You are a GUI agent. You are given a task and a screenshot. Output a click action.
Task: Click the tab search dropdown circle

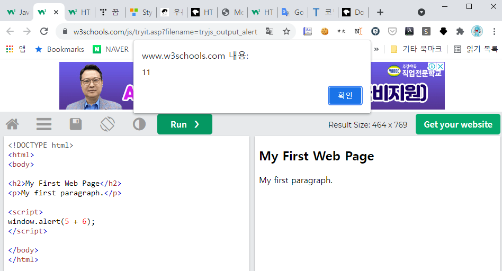point(422,12)
